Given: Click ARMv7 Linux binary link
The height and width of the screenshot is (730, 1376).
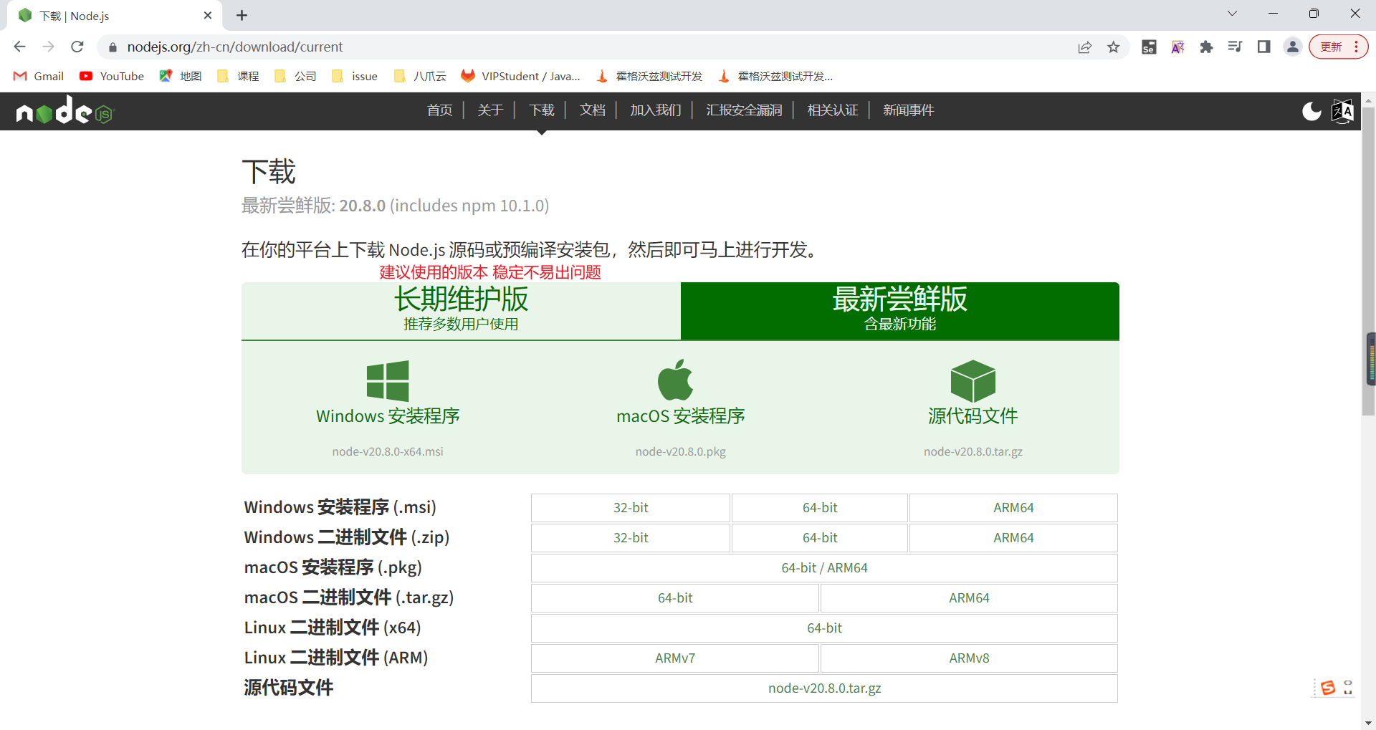Looking at the screenshot, I should click(675, 658).
